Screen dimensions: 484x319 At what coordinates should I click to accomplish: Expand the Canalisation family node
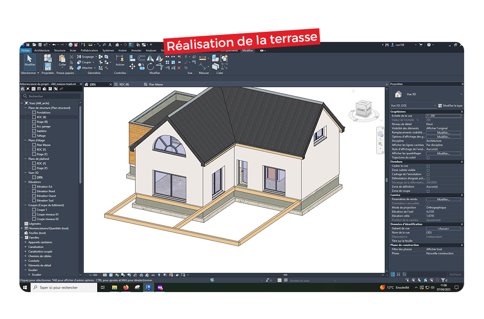[x=26, y=247]
